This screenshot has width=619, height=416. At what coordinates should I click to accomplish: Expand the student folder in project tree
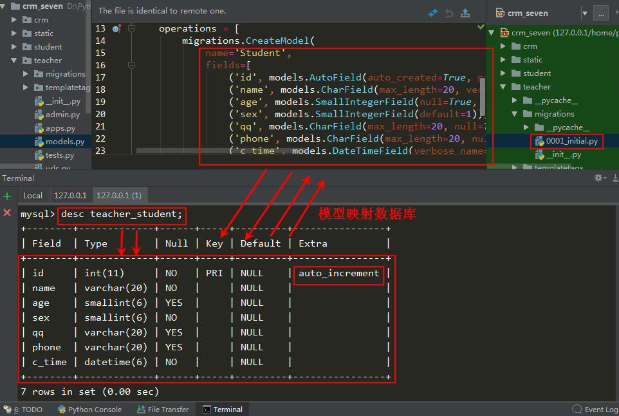click(x=14, y=46)
